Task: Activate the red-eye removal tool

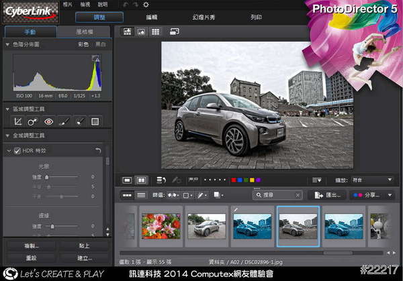Action: [x=48, y=121]
